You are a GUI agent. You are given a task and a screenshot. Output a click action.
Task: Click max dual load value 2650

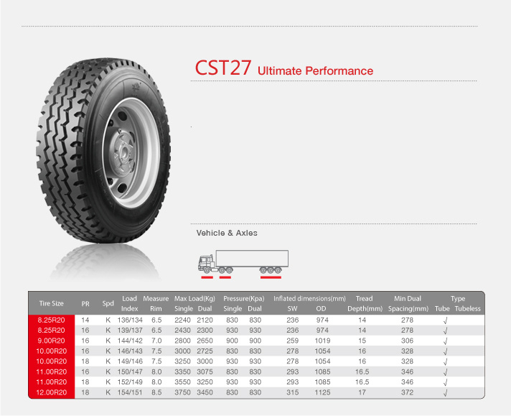click(x=205, y=341)
